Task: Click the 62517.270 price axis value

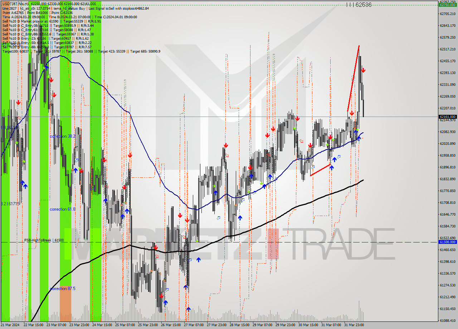Action: click(448, 49)
